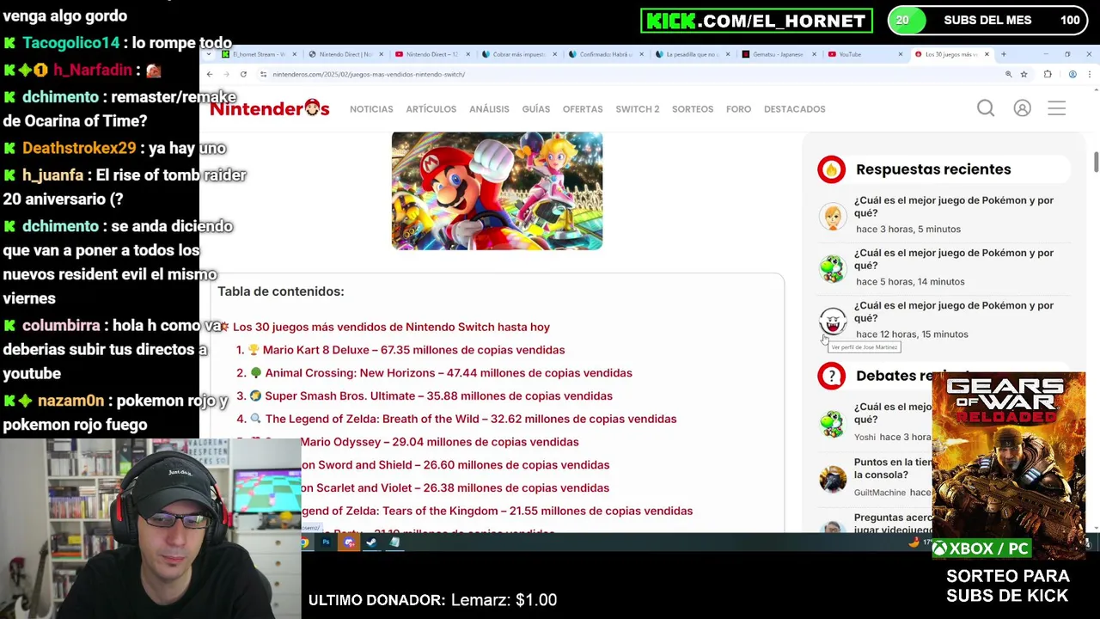Click the Nintenderos logo

click(x=270, y=108)
